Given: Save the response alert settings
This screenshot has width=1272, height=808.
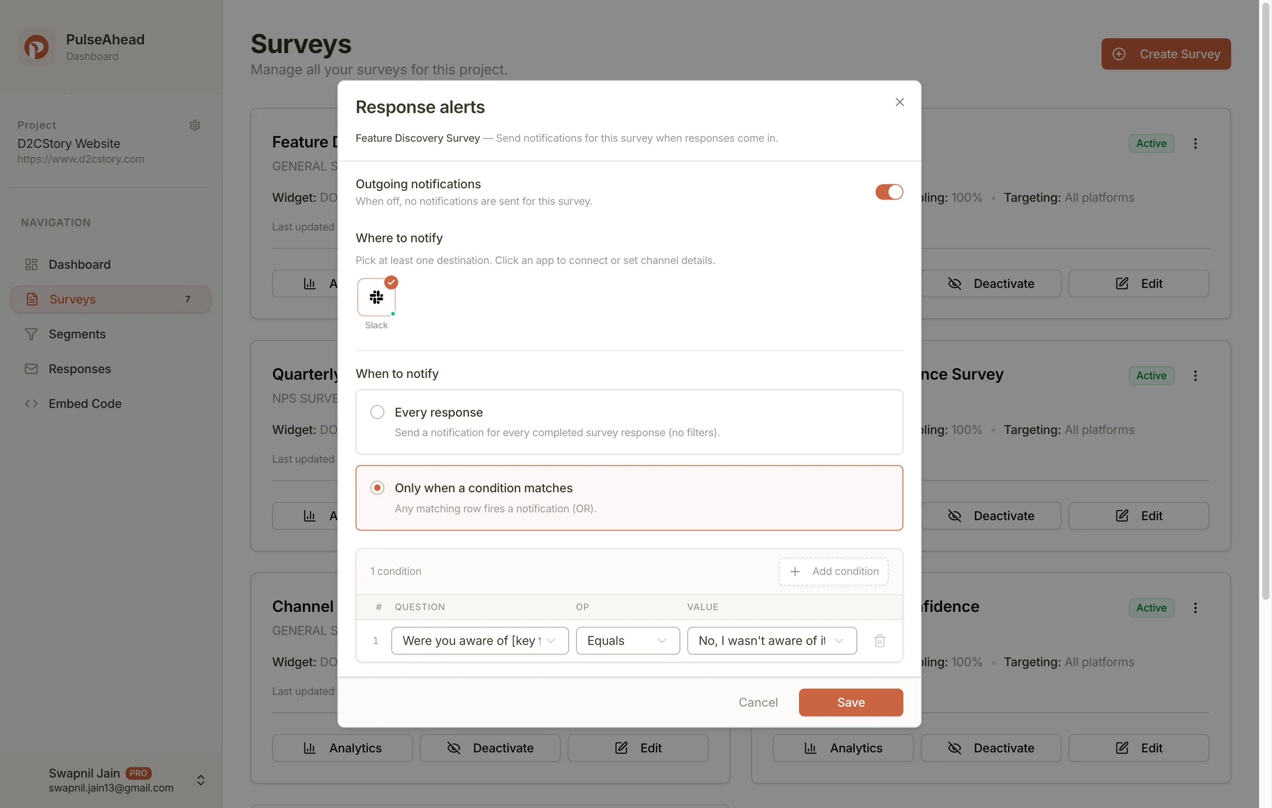Looking at the screenshot, I should coord(850,702).
